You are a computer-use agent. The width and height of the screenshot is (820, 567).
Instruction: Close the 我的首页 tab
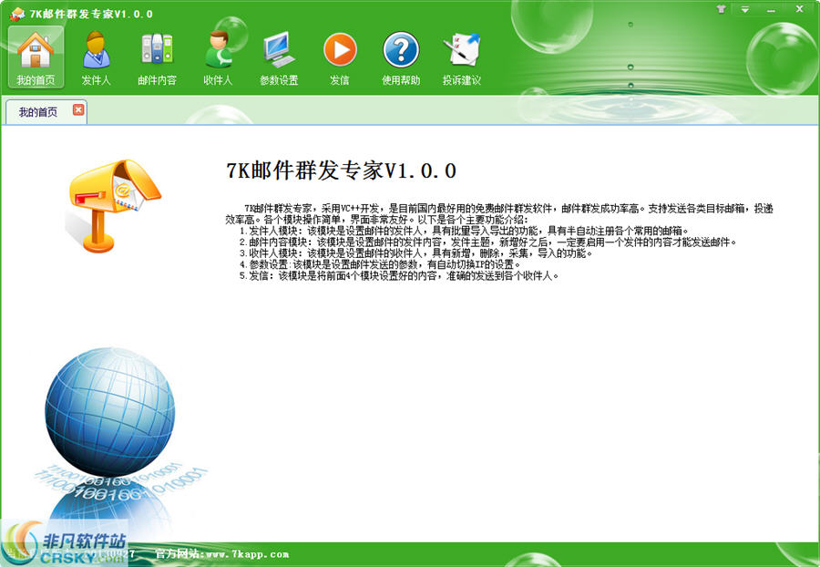[x=78, y=109]
